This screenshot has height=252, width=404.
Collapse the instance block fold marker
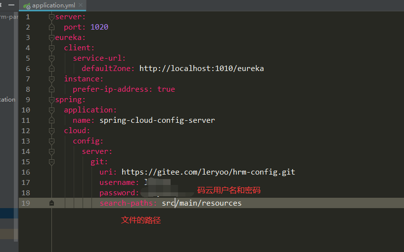coord(51,79)
